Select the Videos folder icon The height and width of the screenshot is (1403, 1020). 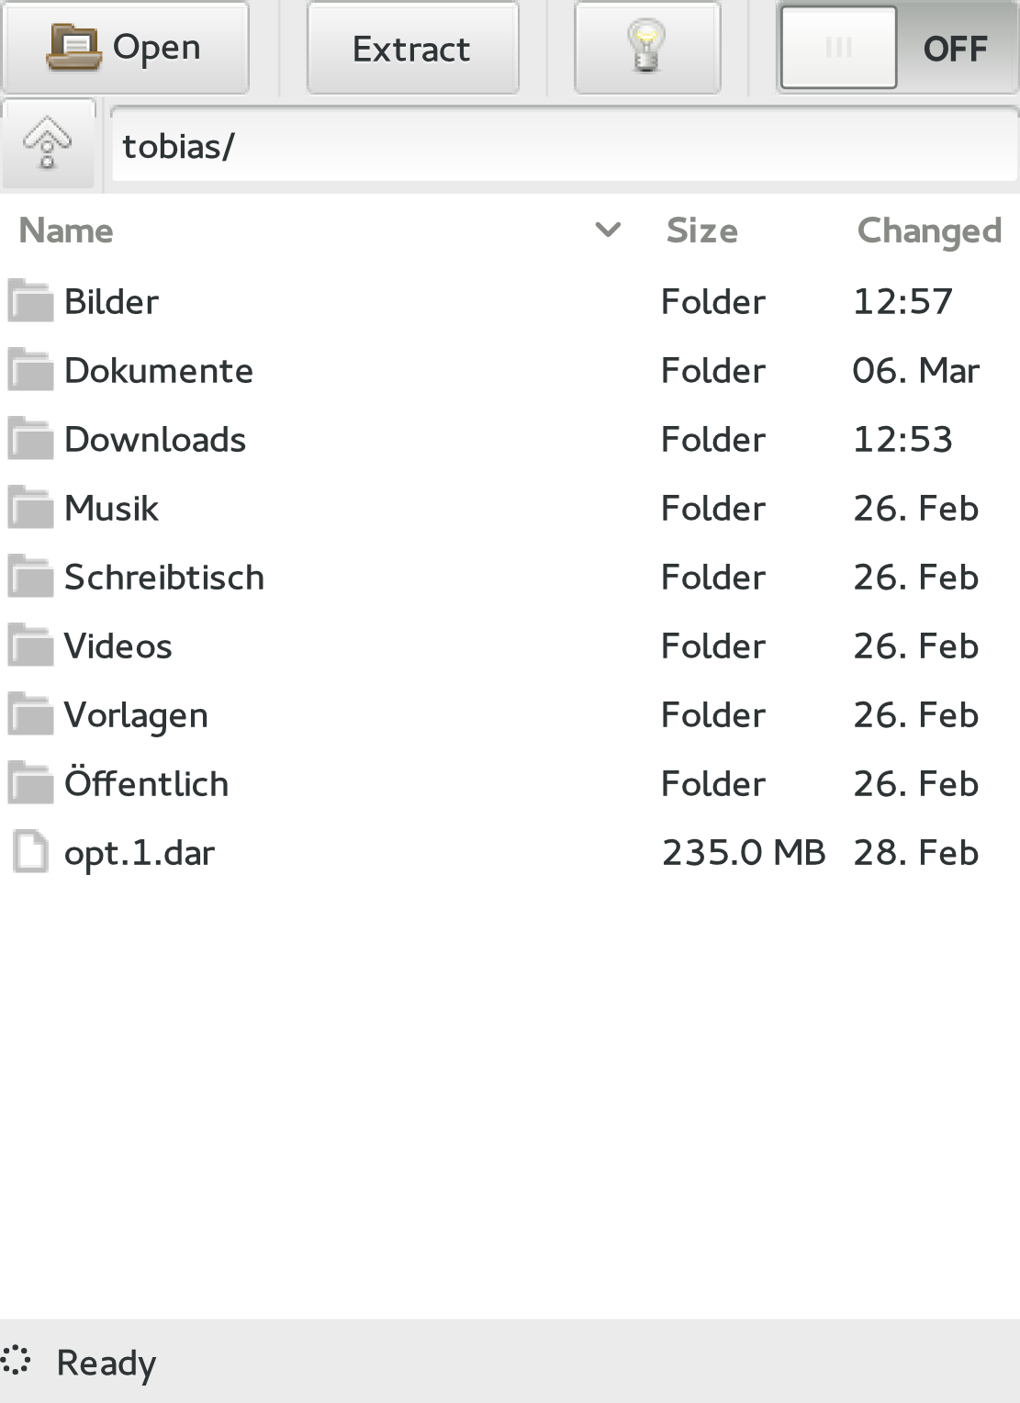31,645
